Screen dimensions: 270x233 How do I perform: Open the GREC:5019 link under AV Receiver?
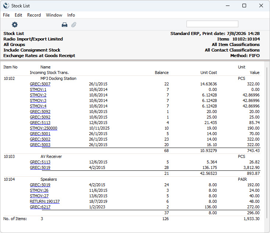click(40, 167)
